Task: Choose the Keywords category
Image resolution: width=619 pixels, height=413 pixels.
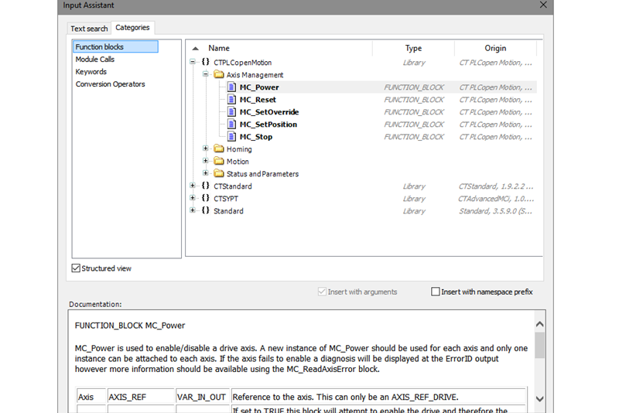Action: coord(91,72)
